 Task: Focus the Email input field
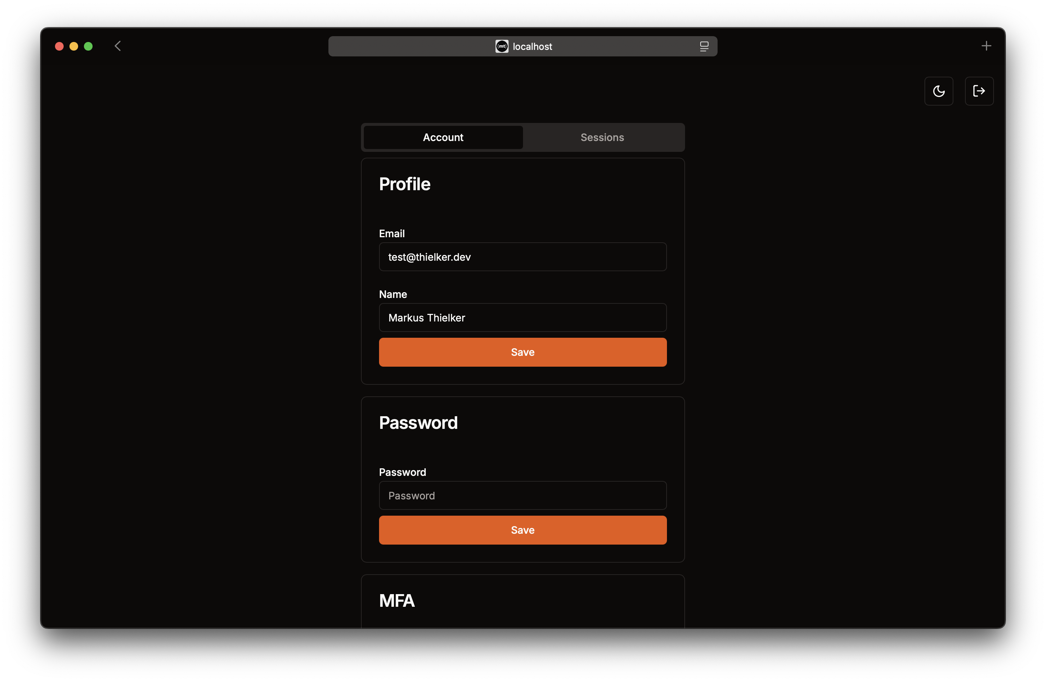523,257
